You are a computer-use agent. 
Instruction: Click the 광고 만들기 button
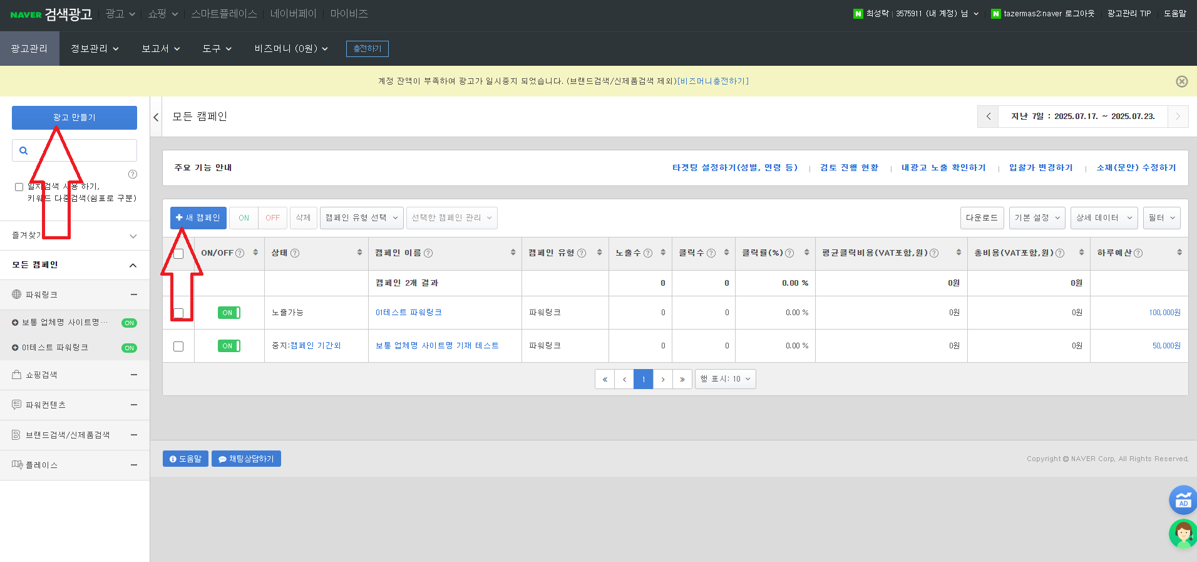click(74, 118)
